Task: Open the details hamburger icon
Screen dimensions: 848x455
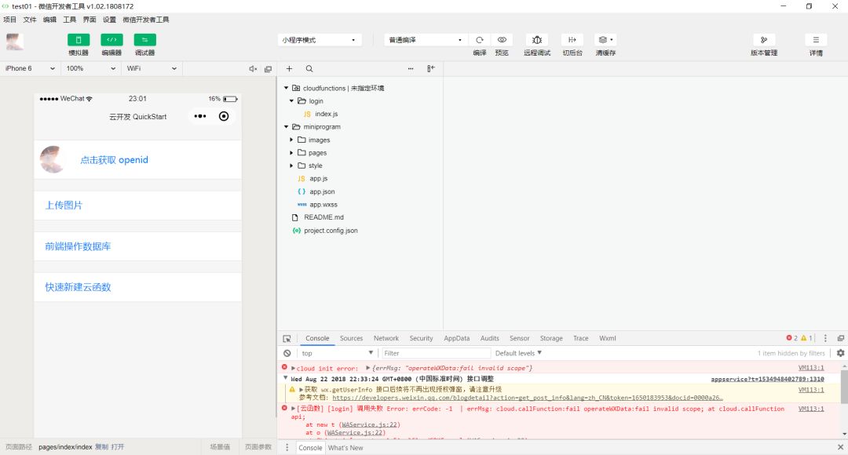Action: tap(816, 40)
